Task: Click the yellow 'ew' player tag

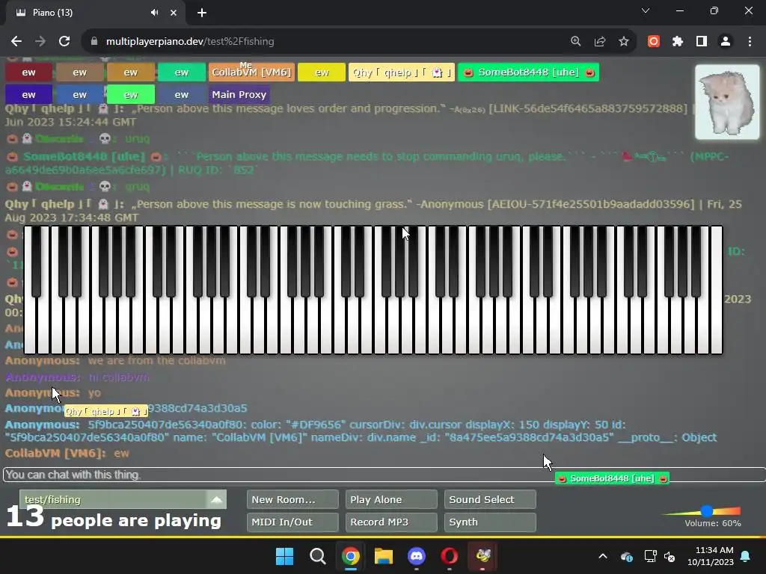Action: tap(322, 72)
